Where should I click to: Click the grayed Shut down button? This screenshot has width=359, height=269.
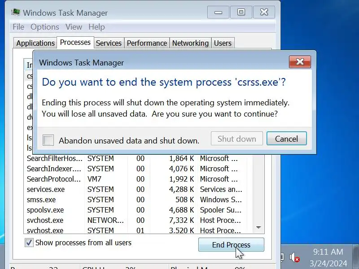pos(237,139)
